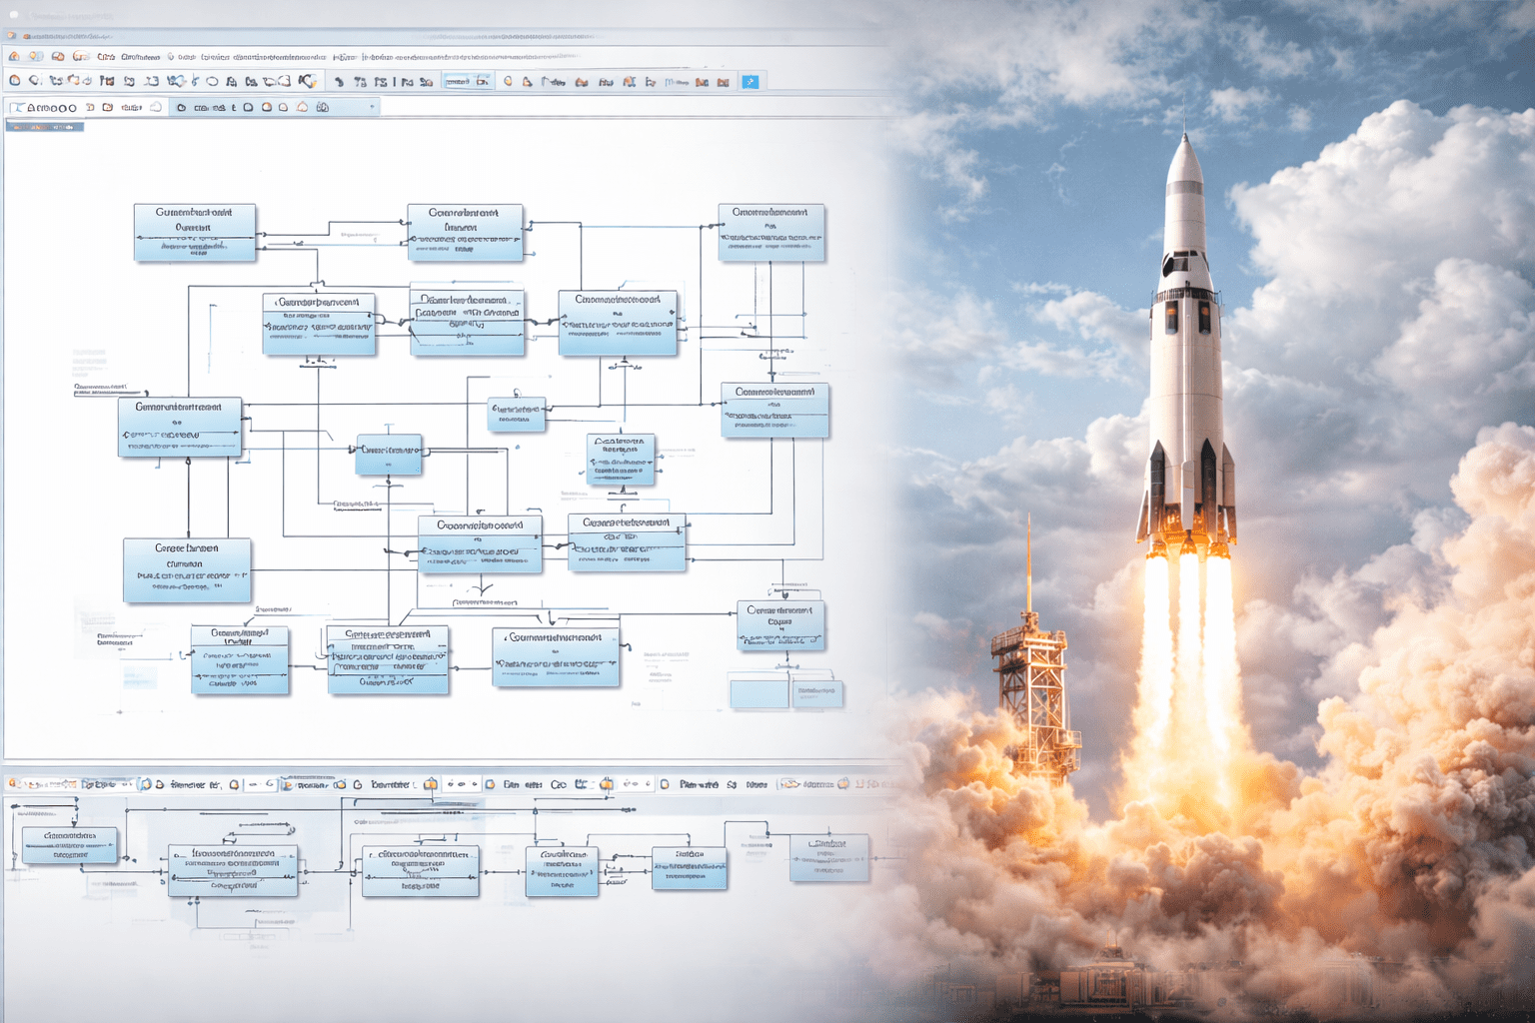1535x1023 pixels.
Task: Click the first orange icon in the lower panel toolbar
Action: (13, 784)
